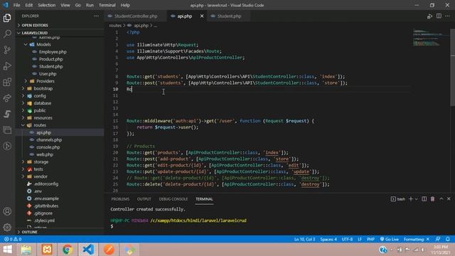Screen dimensions: 455x256
Task: Switch to the Problems panel tab
Action: [x=120, y=199]
